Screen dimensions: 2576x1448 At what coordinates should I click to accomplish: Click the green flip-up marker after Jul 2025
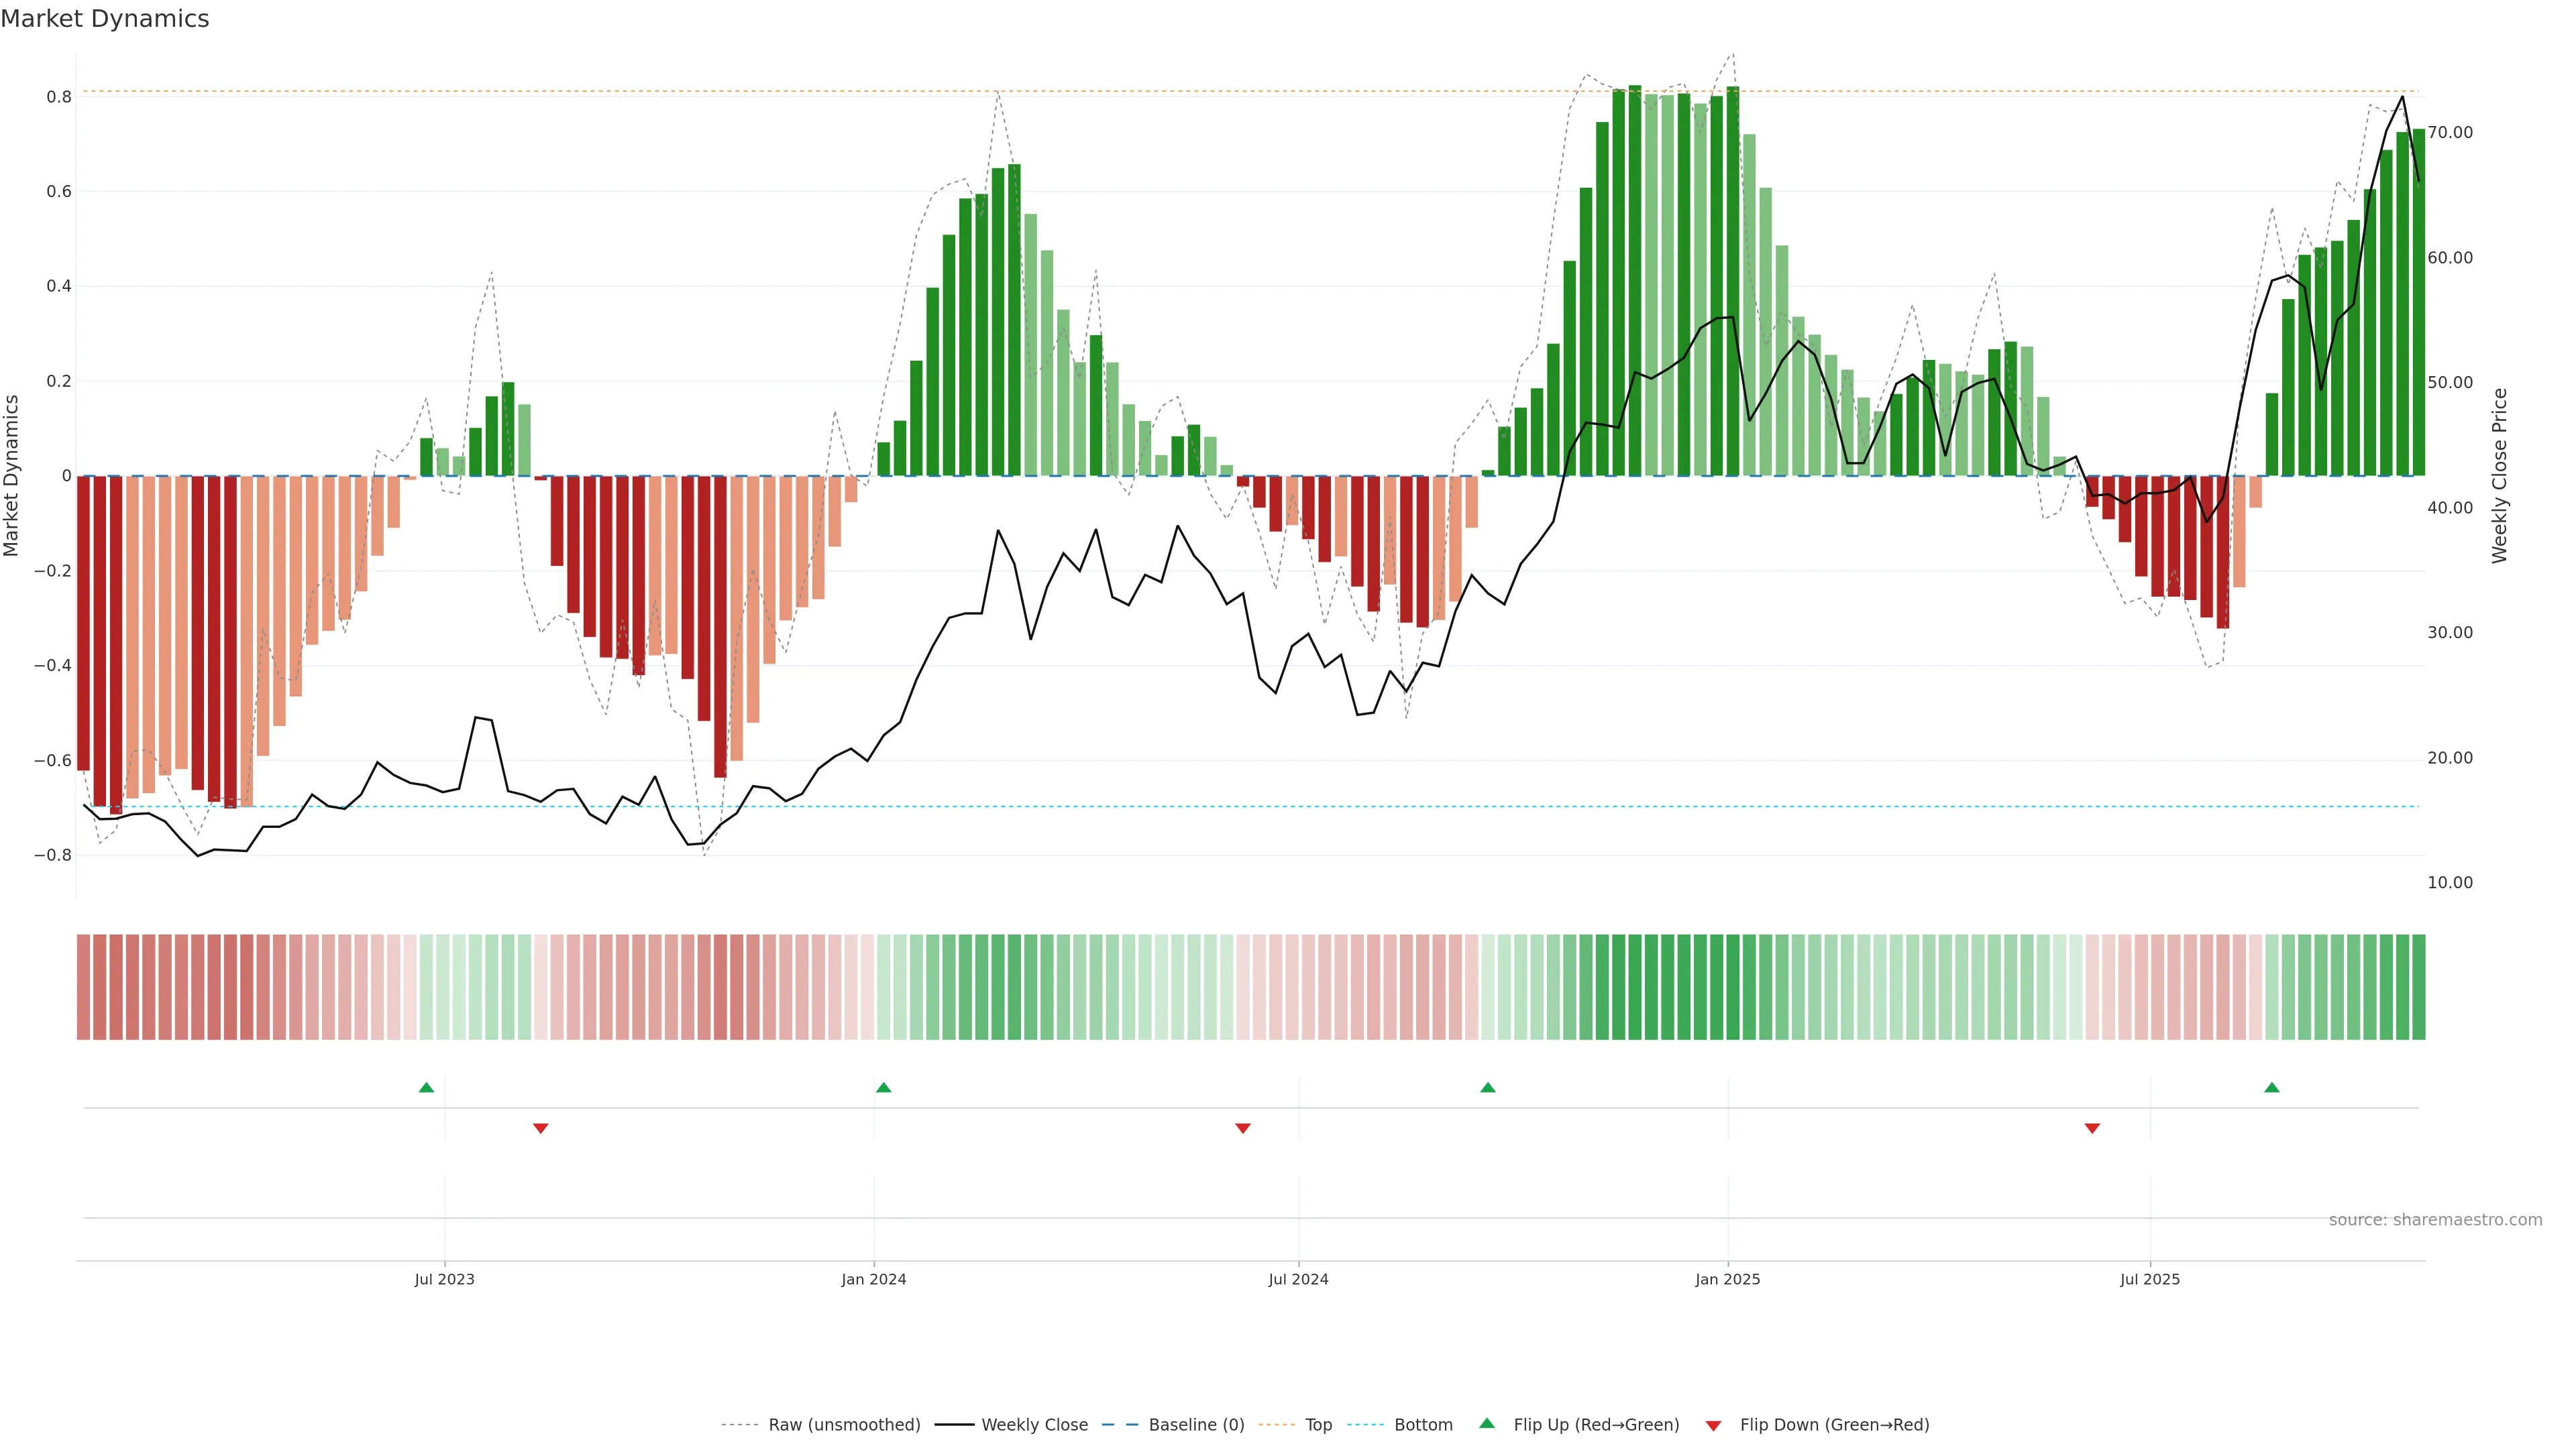[2272, 1087]
